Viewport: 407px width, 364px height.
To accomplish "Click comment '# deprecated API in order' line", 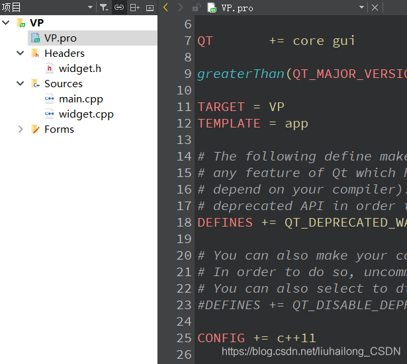I will click(302, 206).
